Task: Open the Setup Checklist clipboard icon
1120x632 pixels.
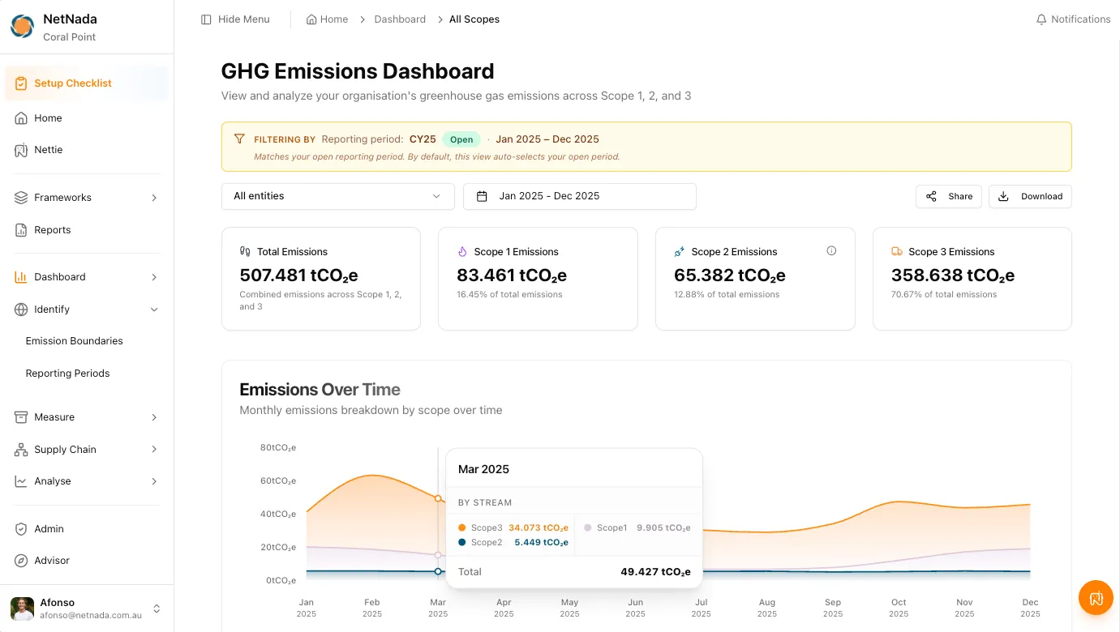Action: [21, 83]
